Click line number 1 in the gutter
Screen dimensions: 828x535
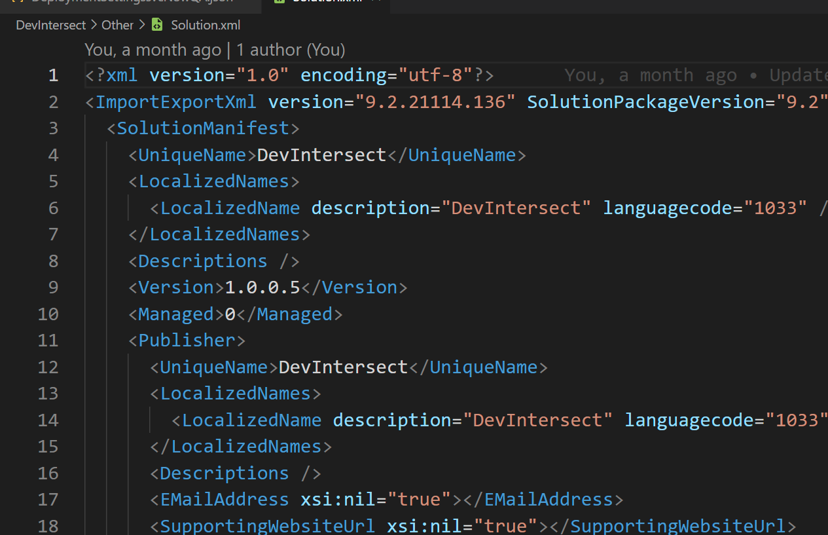pyautogui.click(x=53, y=75)
